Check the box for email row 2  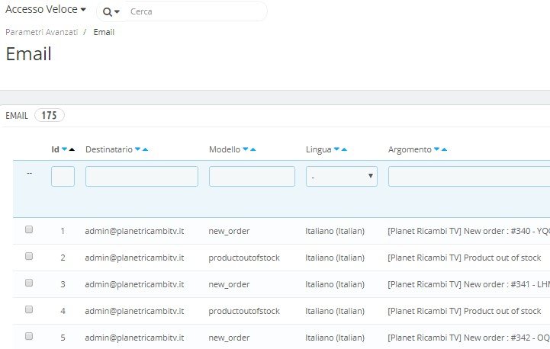point(29,256)
